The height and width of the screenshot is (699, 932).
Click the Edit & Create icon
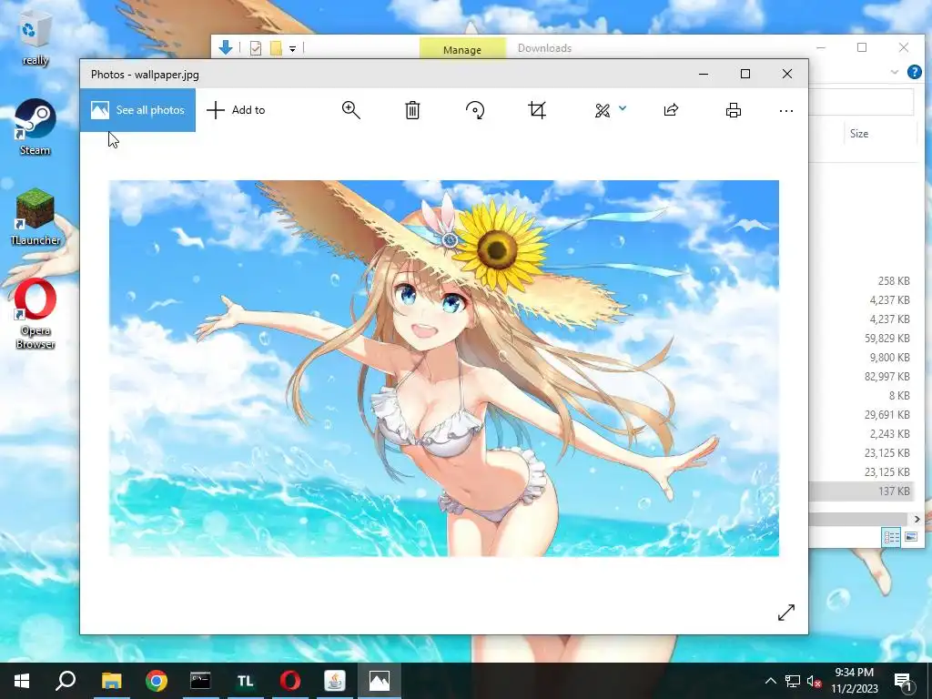tap(603, 110)
